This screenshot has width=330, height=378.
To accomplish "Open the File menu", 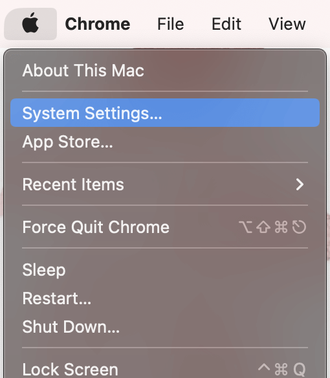I will tap(171, 24).
